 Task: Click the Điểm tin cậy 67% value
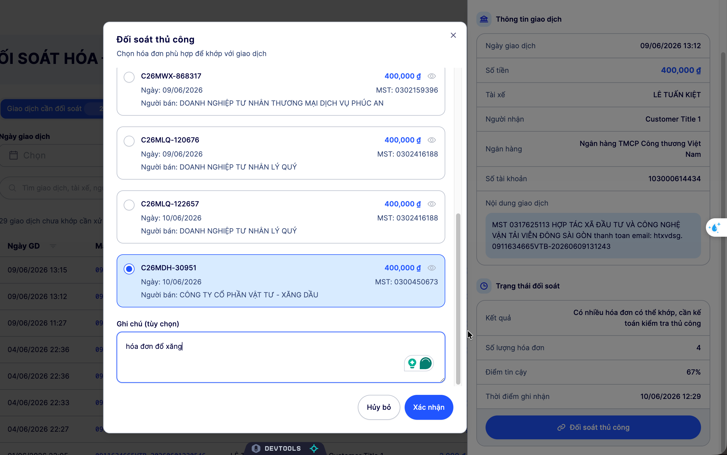click(x=693, y=372)
